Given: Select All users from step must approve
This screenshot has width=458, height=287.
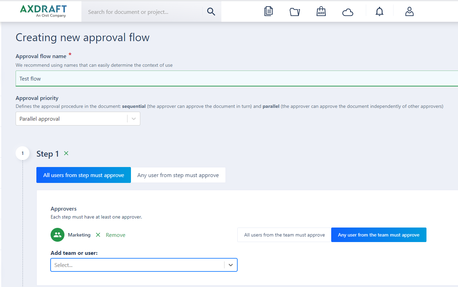Looking at the screenshot, I should pyautogui.click(x=83, y=175).
